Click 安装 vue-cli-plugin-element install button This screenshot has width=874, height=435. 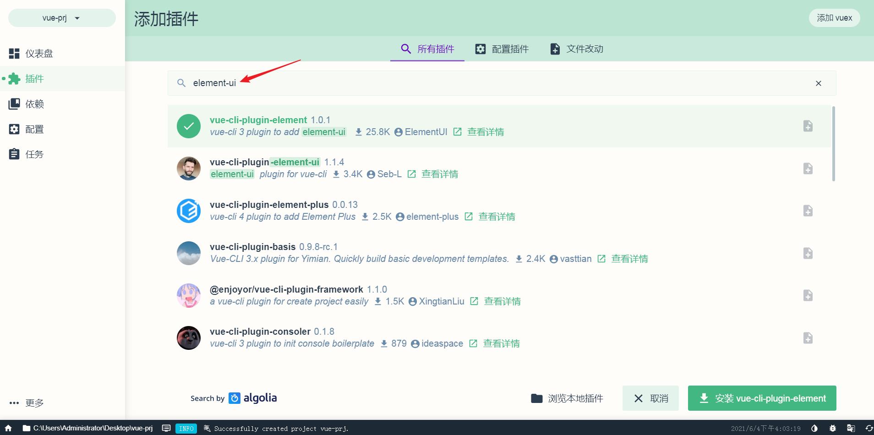(762, 398)
